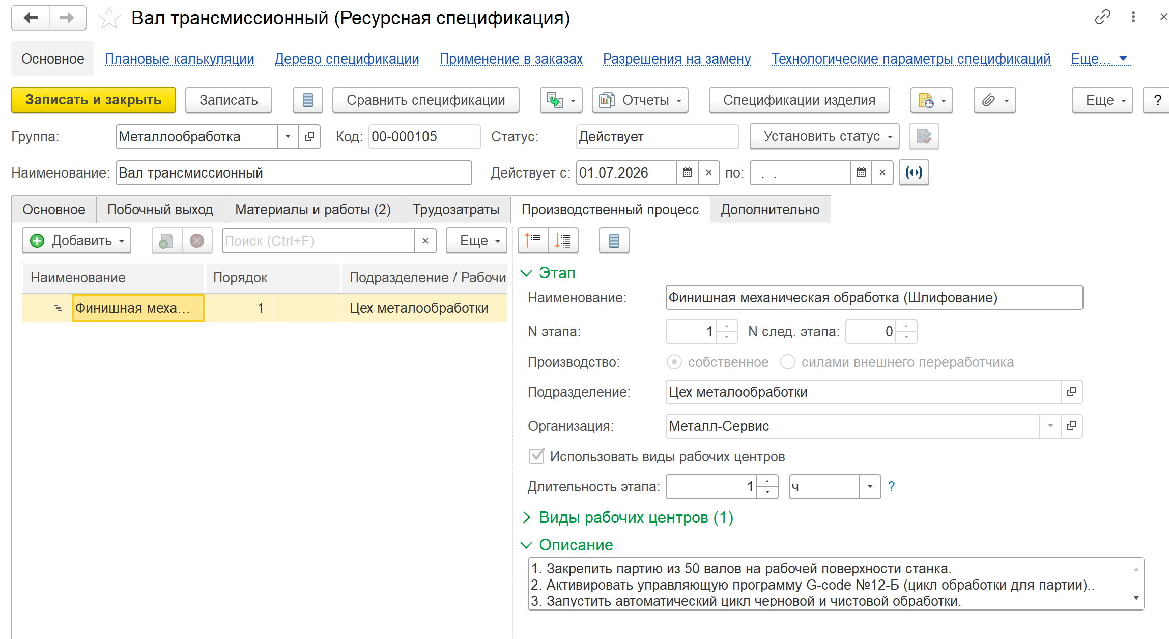Delete the selected stage with red X icon
1169x639 pixels.
197,241
